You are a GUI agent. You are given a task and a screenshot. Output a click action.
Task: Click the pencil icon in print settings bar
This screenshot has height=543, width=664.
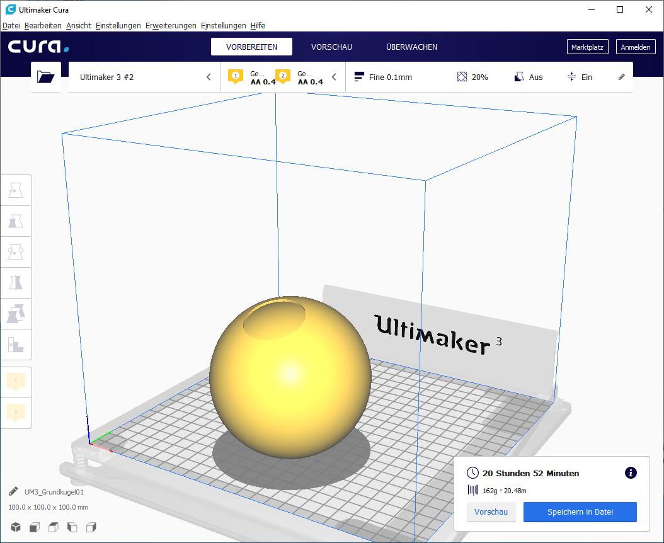(621, 77)
